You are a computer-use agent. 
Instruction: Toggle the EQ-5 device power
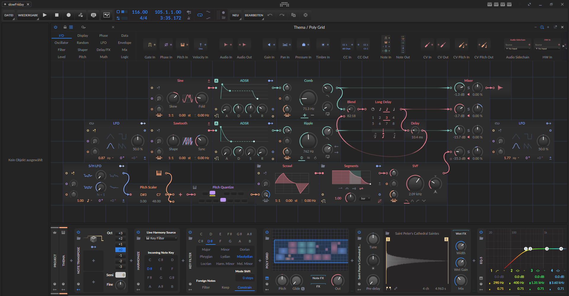point(481,232)
